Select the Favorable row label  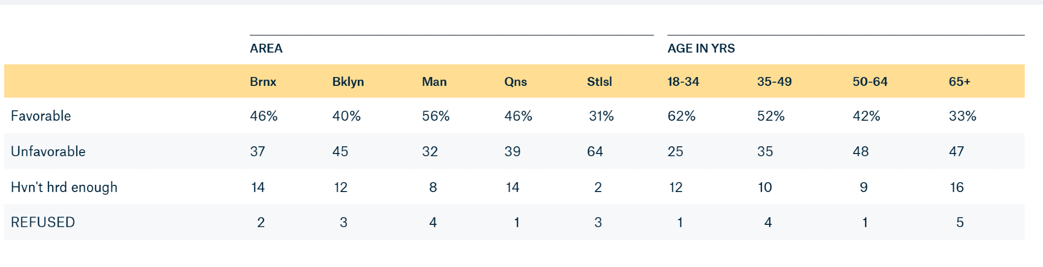(41, 116)
